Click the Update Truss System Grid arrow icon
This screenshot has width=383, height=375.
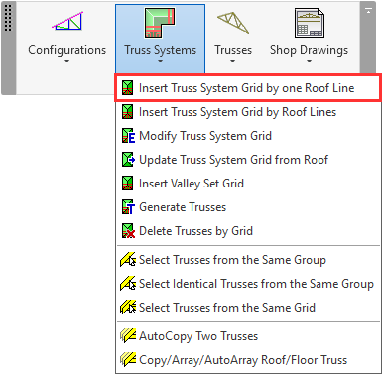(x=128, y=160)
